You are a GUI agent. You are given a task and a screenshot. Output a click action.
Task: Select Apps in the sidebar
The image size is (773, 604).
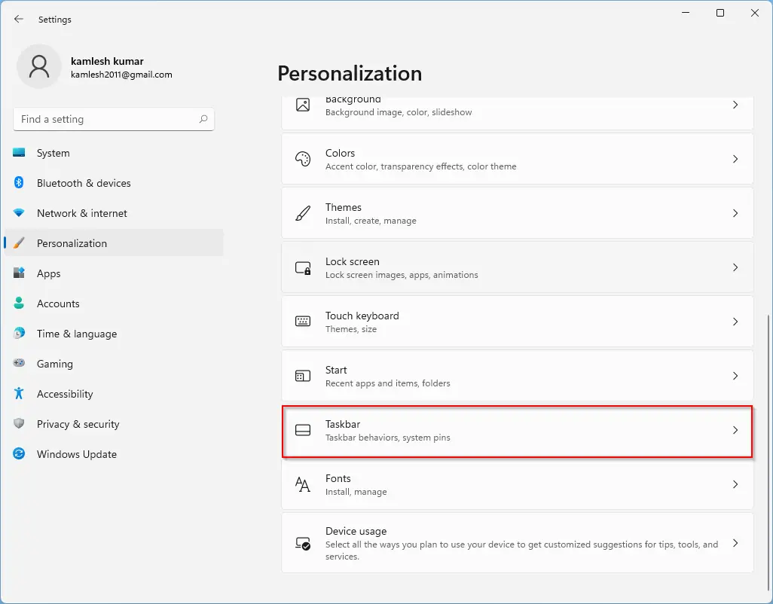point(114,273)
